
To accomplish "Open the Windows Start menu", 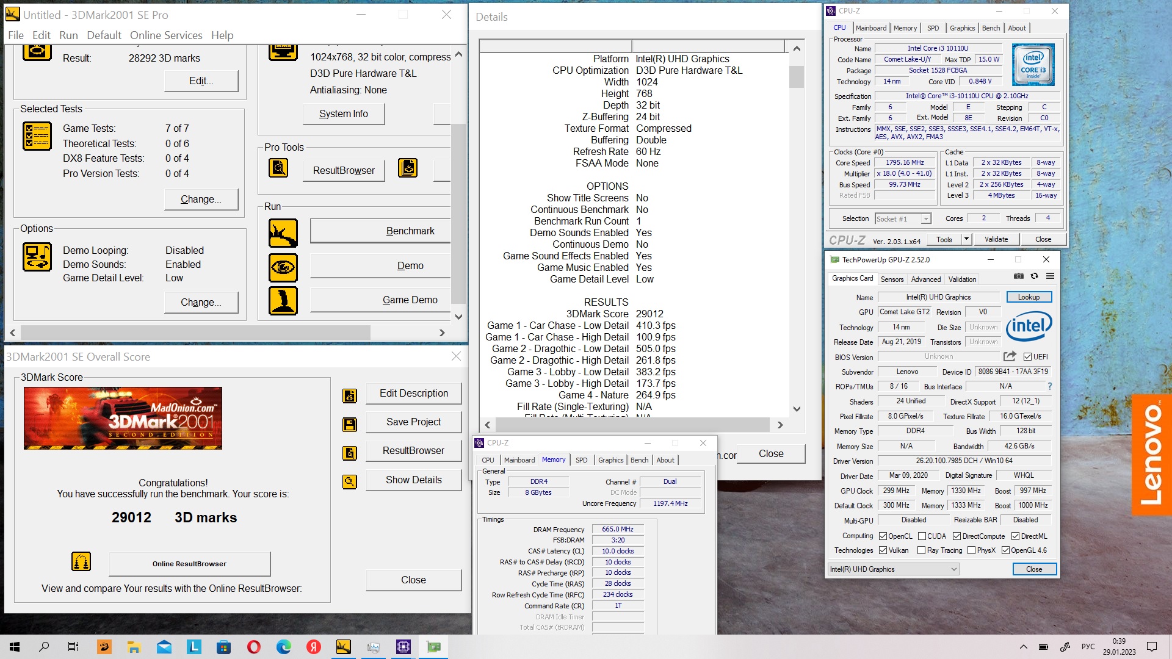I will pos(15,647).
